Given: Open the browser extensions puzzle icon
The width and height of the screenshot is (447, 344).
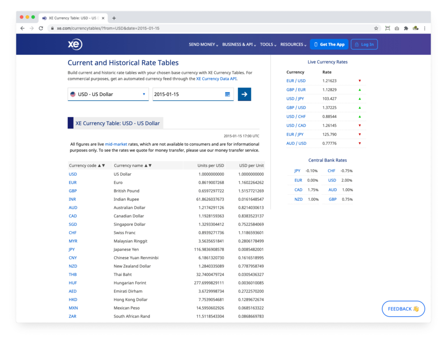Looking at the screenshot, I should coord(406,28).
